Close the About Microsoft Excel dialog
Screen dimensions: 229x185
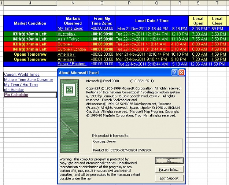[181, 72]
